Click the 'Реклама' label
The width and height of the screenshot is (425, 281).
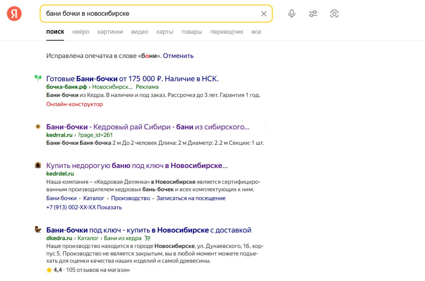[x=147, y=87]
